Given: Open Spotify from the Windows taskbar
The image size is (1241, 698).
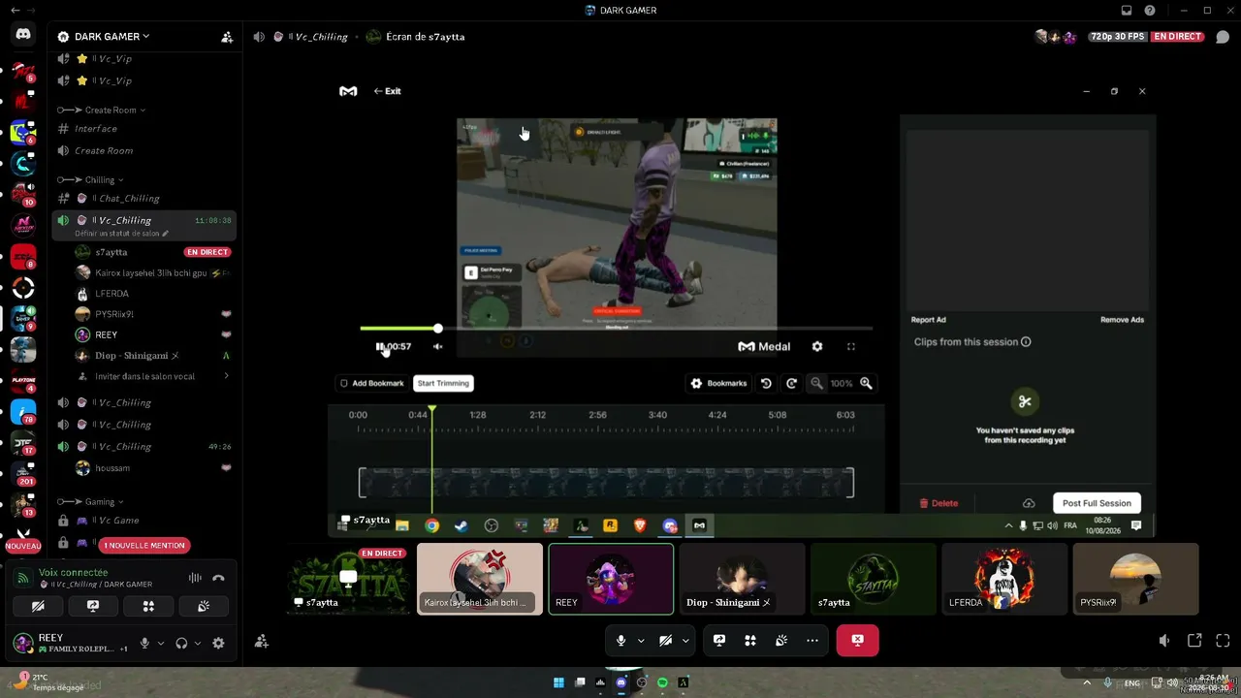Looking at the screenshot, I should pyautogui.click(x=662, y=682).
